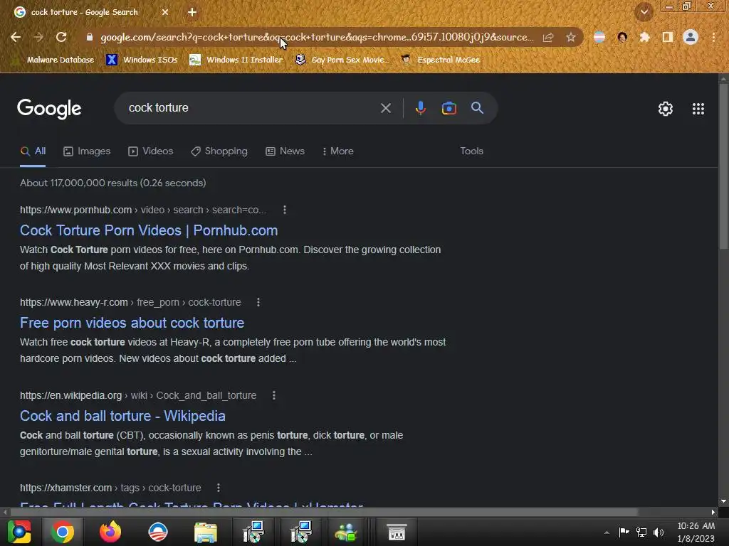This screenshot has height=546, width=729.
Task: Open a new browser tab
Action: tap(192, 12)
